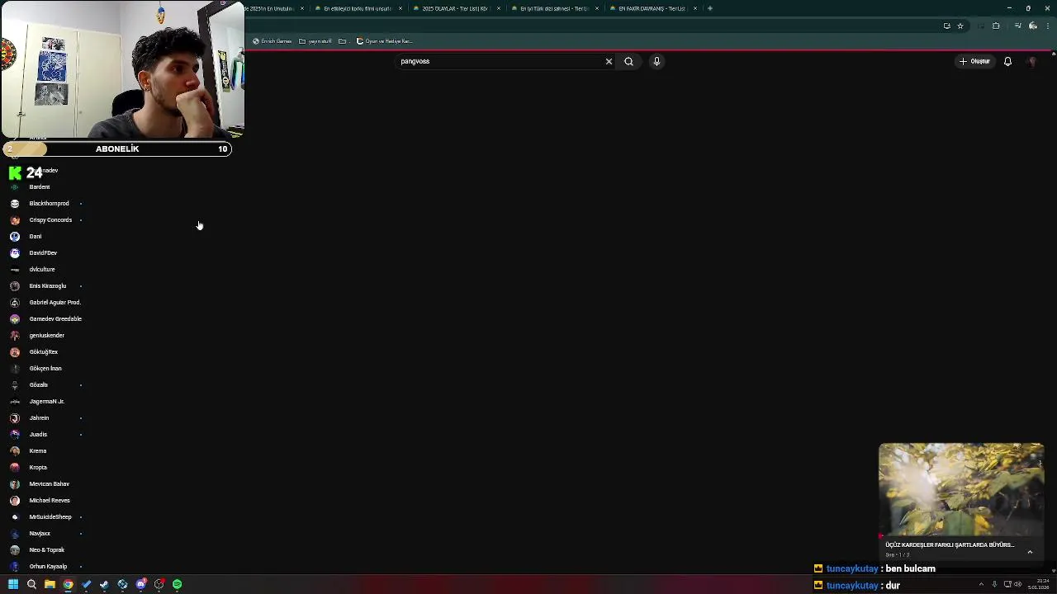The image size is (1057, 594).
Task: Click the Oluştur create button
Action: [974, 61]
